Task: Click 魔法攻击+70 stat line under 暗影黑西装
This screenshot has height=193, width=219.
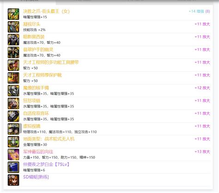Action: (x=42, y=43)
